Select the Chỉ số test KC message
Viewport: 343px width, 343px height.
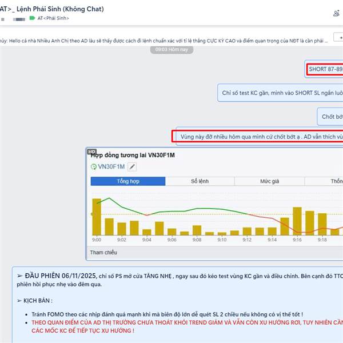click(281, 93)
